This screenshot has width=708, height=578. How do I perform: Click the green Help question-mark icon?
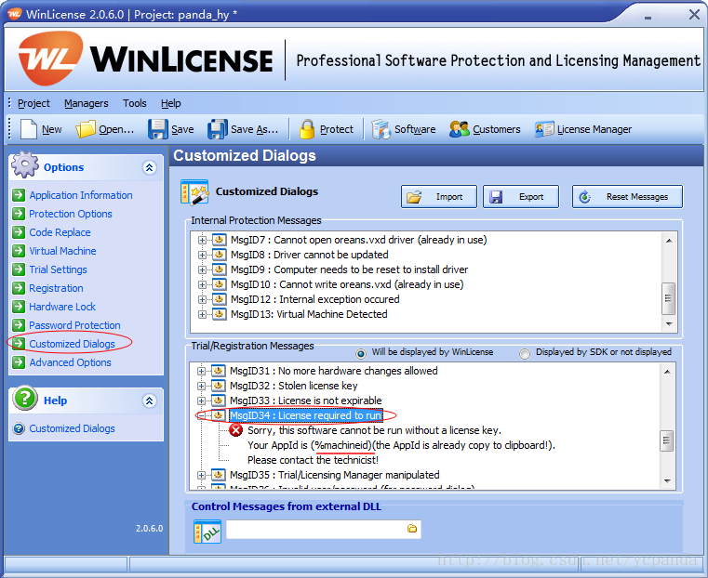click(25, 399)
